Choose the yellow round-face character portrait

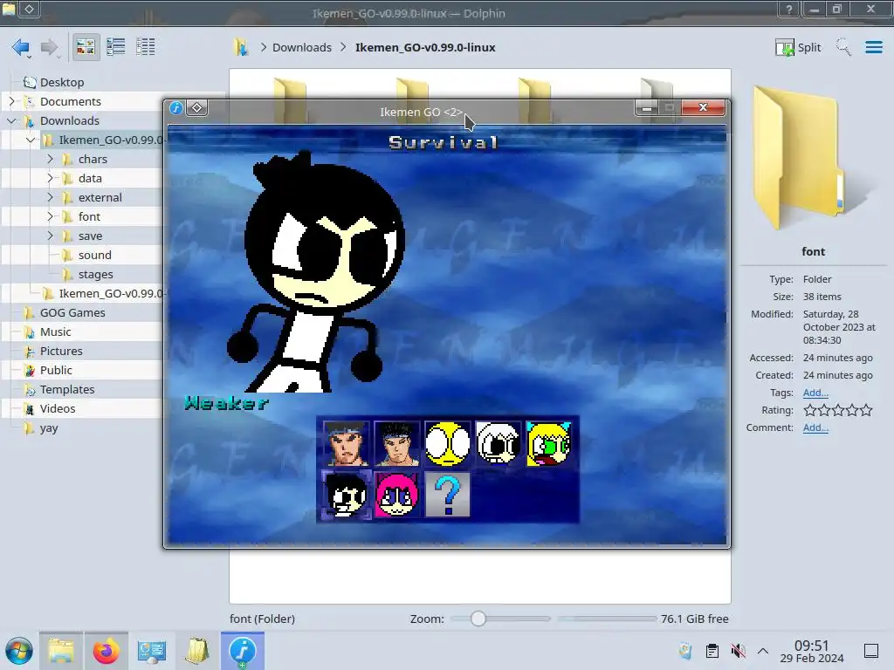coord(448,444)
